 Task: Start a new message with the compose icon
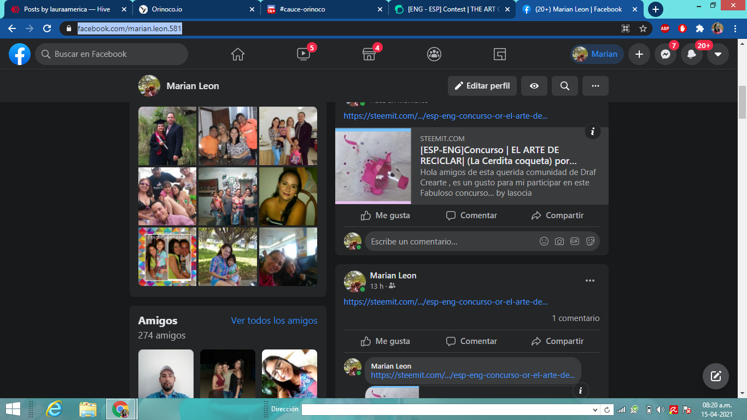click(716, 376)
